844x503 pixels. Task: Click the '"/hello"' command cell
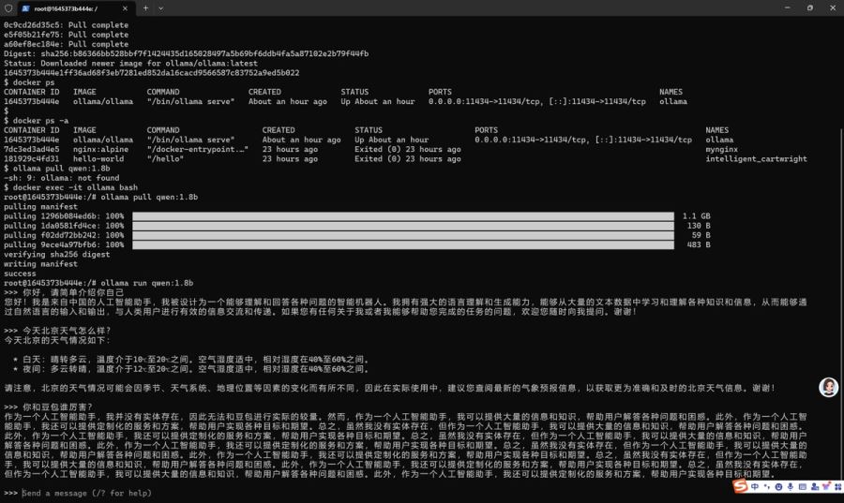pyautogui.click(x=165, y=159)
